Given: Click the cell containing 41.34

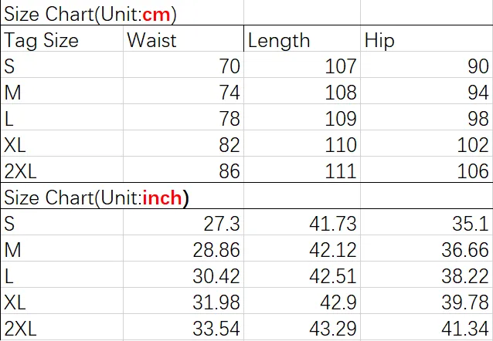Looking at the screenshot, I should 427,327.
